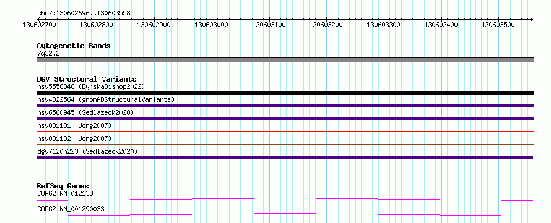Open the RefSeq Genes track heading
The height and width of the screenshot is (223, 551).
tap(63, 186)
